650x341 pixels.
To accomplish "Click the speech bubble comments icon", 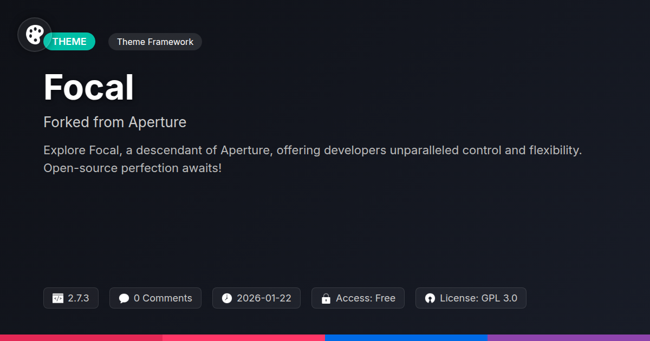I will pyautogui.click(x=124, y=298).
